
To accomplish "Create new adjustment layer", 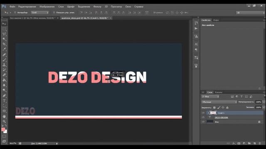I will tap(244, 144).
